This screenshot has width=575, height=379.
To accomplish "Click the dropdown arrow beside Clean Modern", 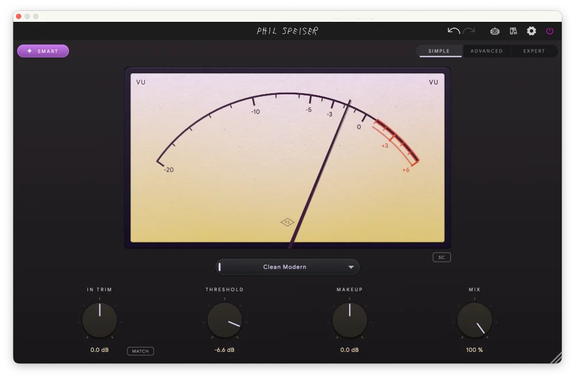I will [x=351, y=267].
